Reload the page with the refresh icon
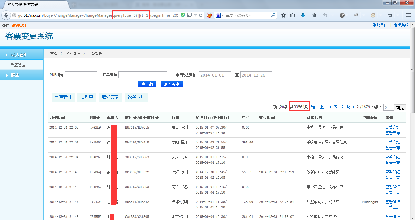The width and height of the screenshot is (415, 220). [x=201, y=15]
